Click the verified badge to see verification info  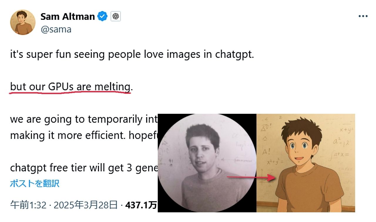coord(102,16)
